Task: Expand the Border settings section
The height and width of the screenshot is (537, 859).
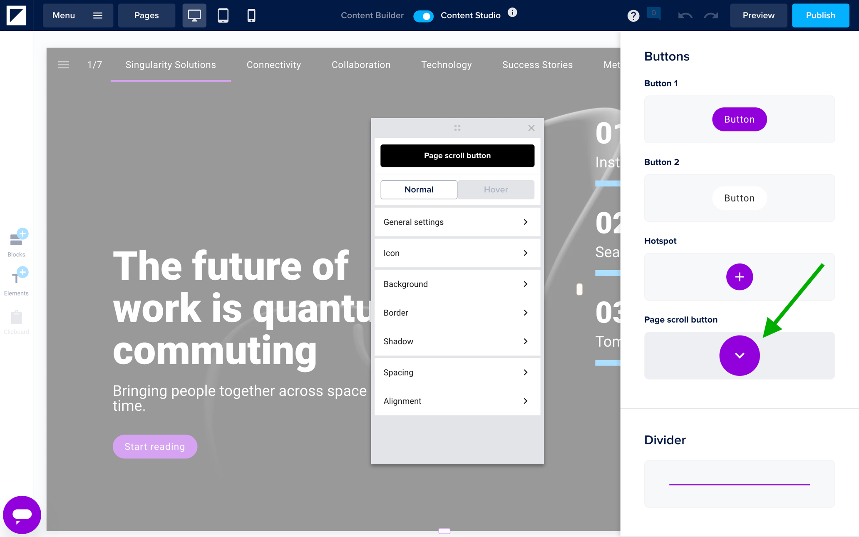Action: pos(457,313)
